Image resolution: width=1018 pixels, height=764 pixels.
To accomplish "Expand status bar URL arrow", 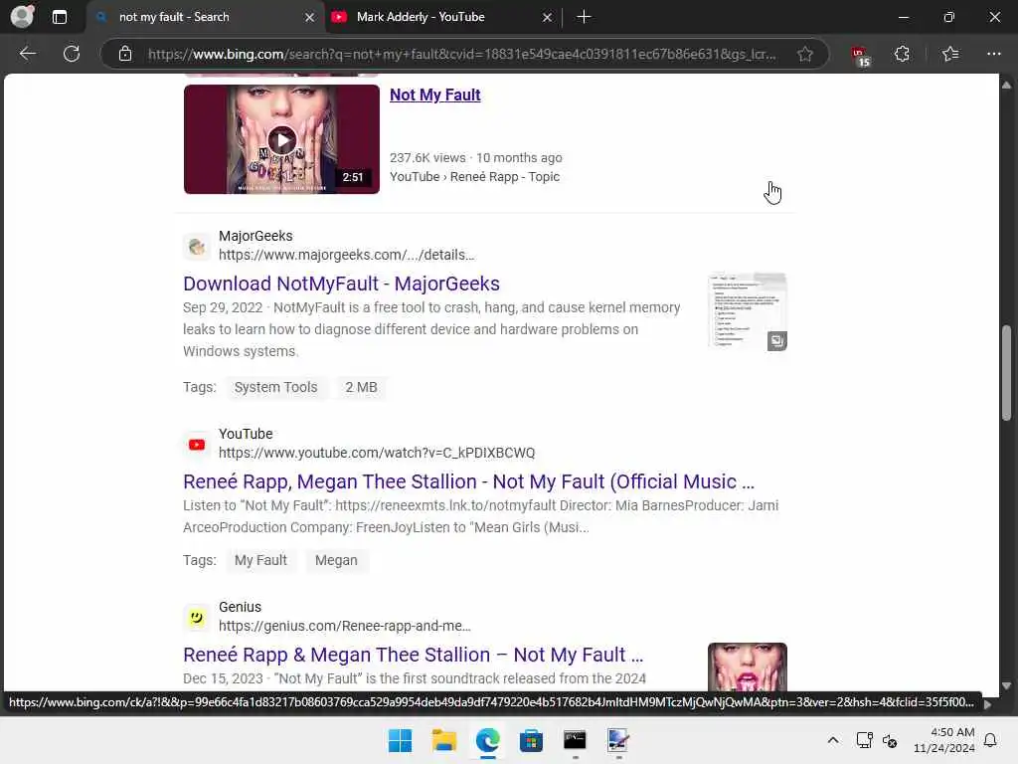I will click(x=988, y=703).
